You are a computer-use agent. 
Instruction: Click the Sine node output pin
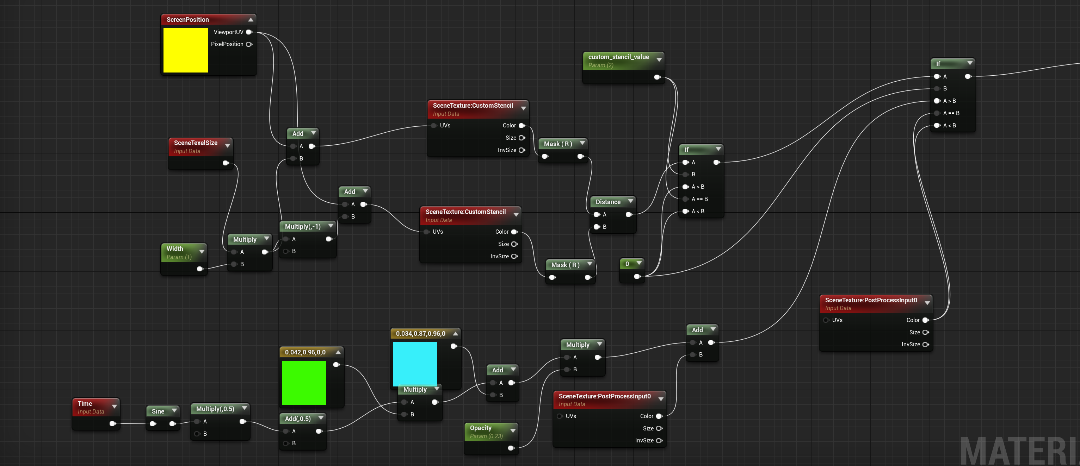pyautogui.click(x=172, y=424)
